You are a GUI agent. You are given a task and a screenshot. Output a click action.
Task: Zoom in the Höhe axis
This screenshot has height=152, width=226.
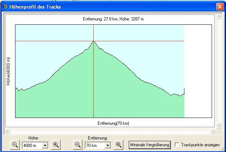pyautogui.click(x=56, y=145)
